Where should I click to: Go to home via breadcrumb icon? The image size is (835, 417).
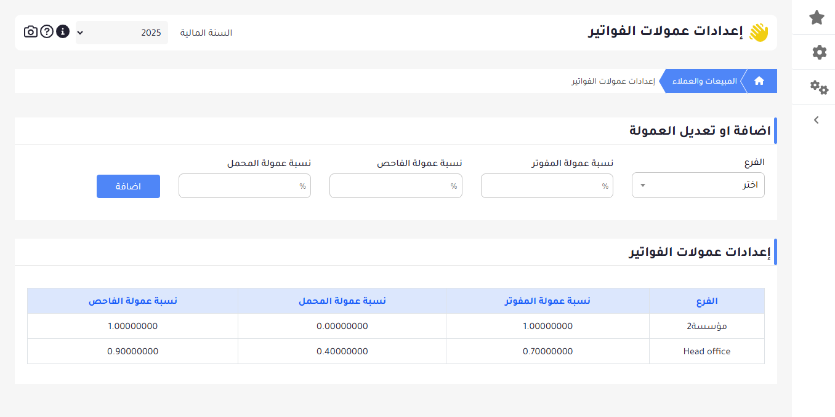(x=759, y=81)
